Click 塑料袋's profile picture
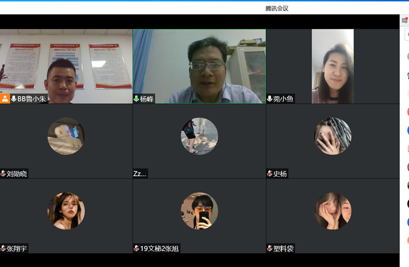This screenshot has height=267, width=409. click(333, 211)
